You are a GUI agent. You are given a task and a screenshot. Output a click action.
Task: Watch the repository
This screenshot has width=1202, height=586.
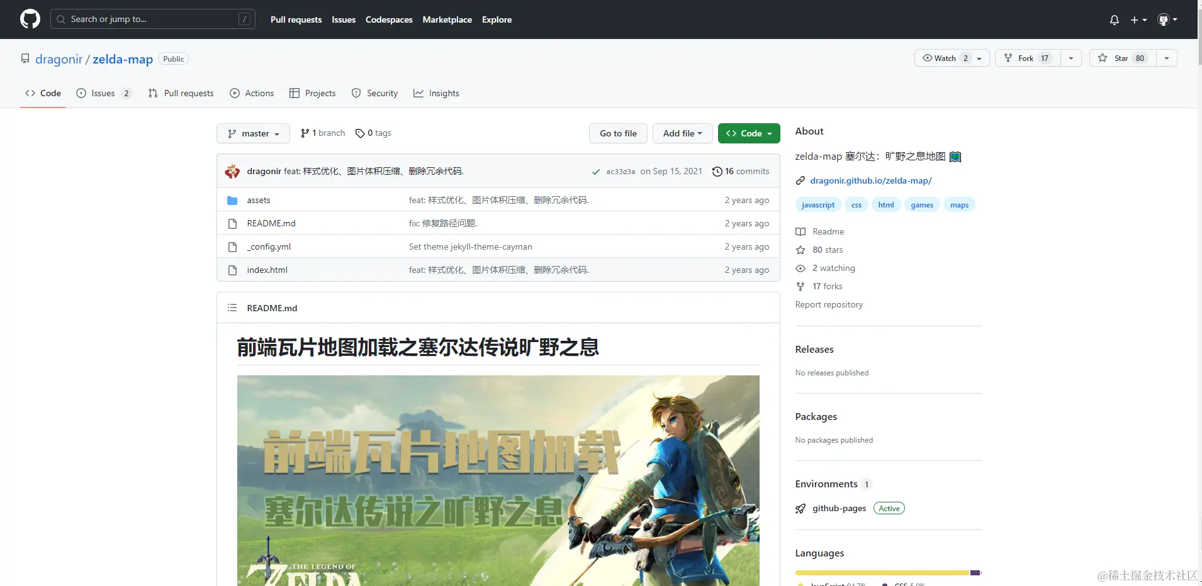pyautogui.click(x=952, y=58)
